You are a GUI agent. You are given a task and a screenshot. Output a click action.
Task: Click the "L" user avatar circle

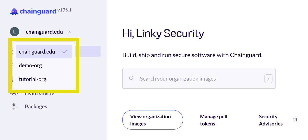pyautogui.click(x=14, y=32)
